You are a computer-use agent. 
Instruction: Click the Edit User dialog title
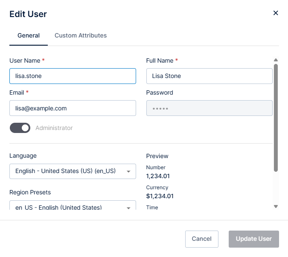tap(28, 14)
